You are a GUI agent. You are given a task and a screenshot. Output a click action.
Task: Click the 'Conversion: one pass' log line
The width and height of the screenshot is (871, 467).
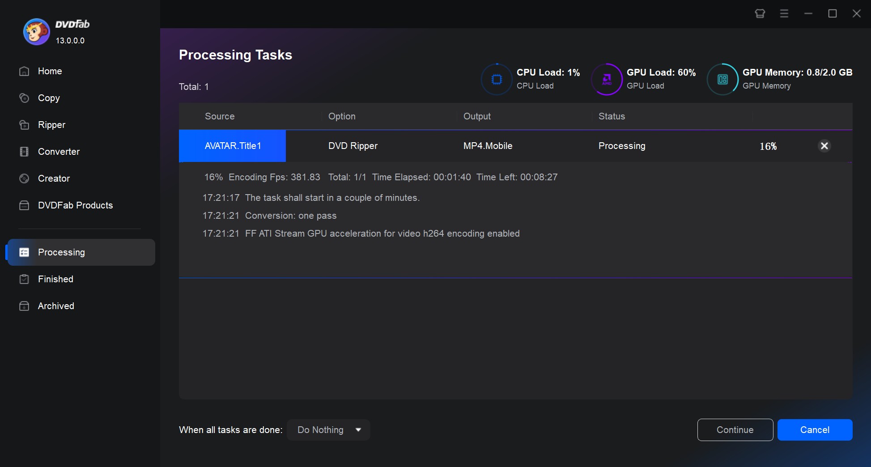click(x=269, y=216)
